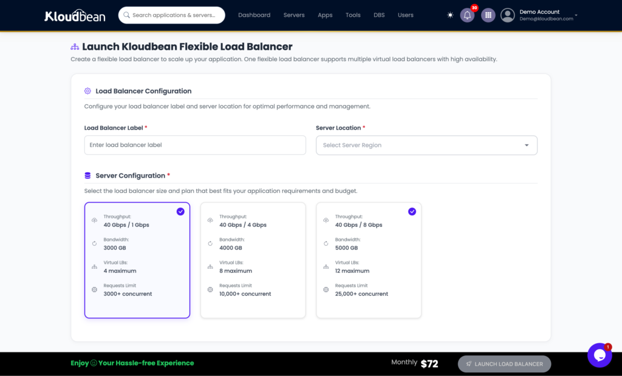Open the Select Server Region dropdown
Viewport: 622px width, 376px height.
(x=426, y=146)
